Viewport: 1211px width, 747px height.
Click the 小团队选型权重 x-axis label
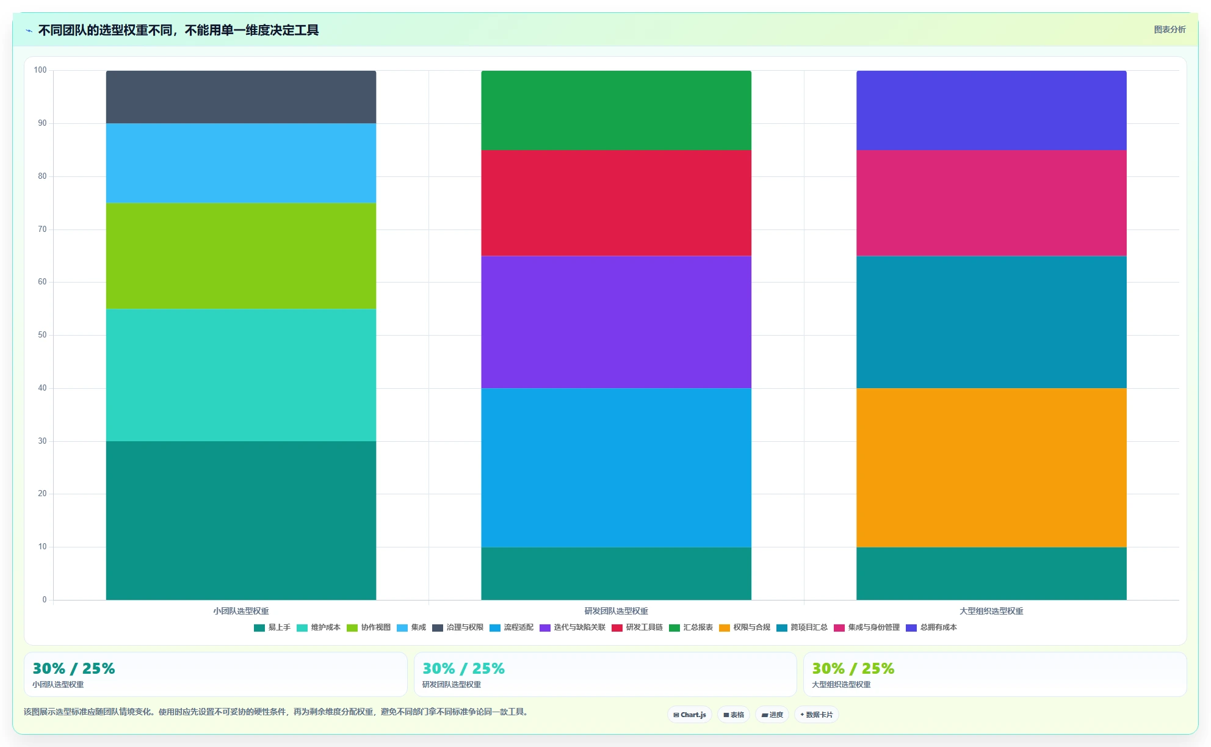[x=241, y=611]
